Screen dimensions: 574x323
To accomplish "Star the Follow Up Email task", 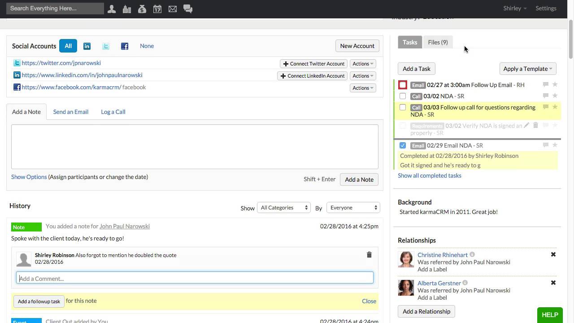I will (555, 84).
